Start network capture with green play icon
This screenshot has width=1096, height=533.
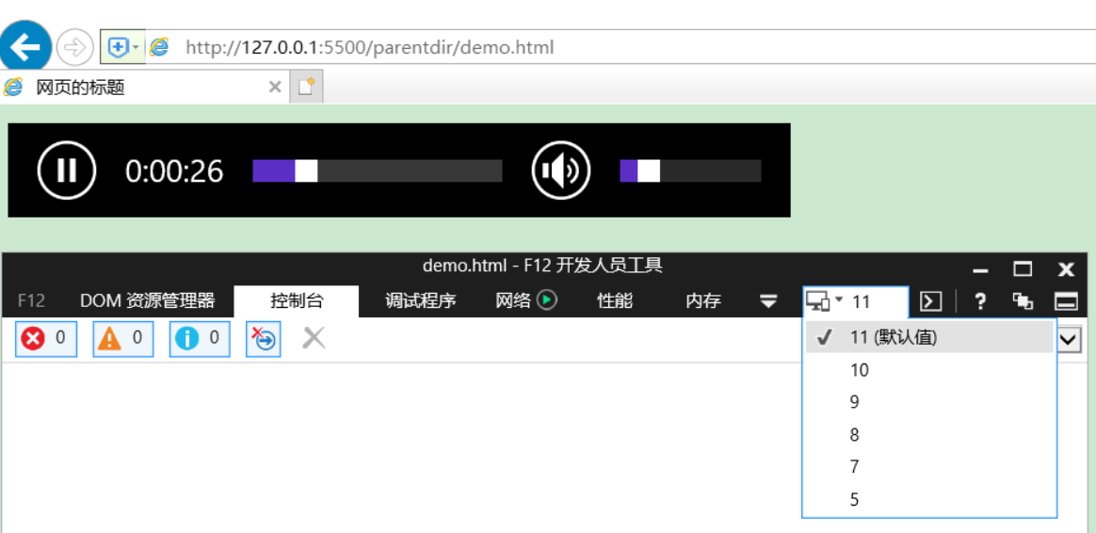click(x=547, y=300)
